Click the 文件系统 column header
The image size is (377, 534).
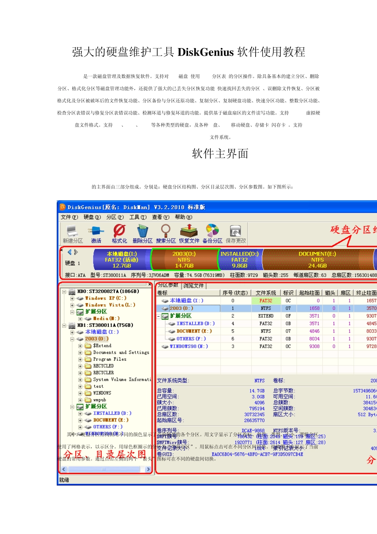point(266,293)
